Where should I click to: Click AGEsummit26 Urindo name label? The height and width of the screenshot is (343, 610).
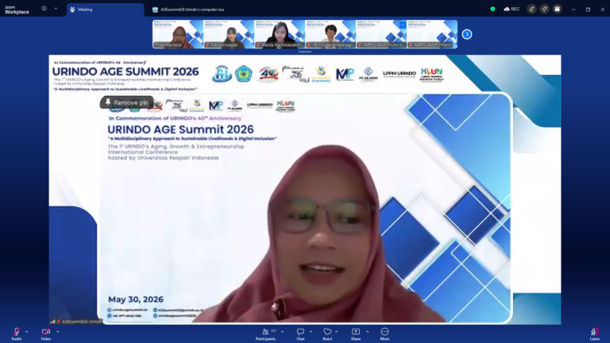(81, 322)
